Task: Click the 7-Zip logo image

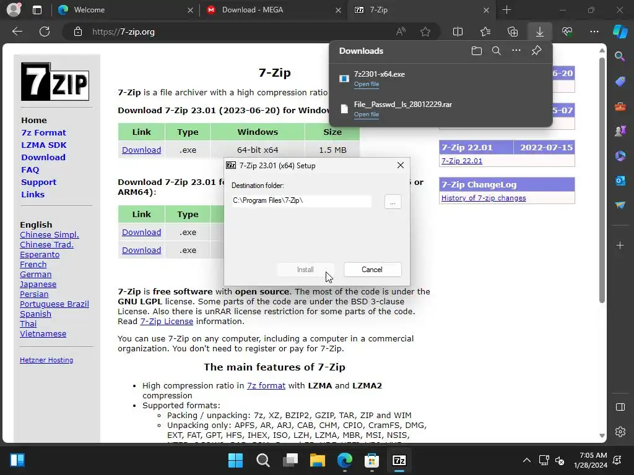Action: [55, 82]
